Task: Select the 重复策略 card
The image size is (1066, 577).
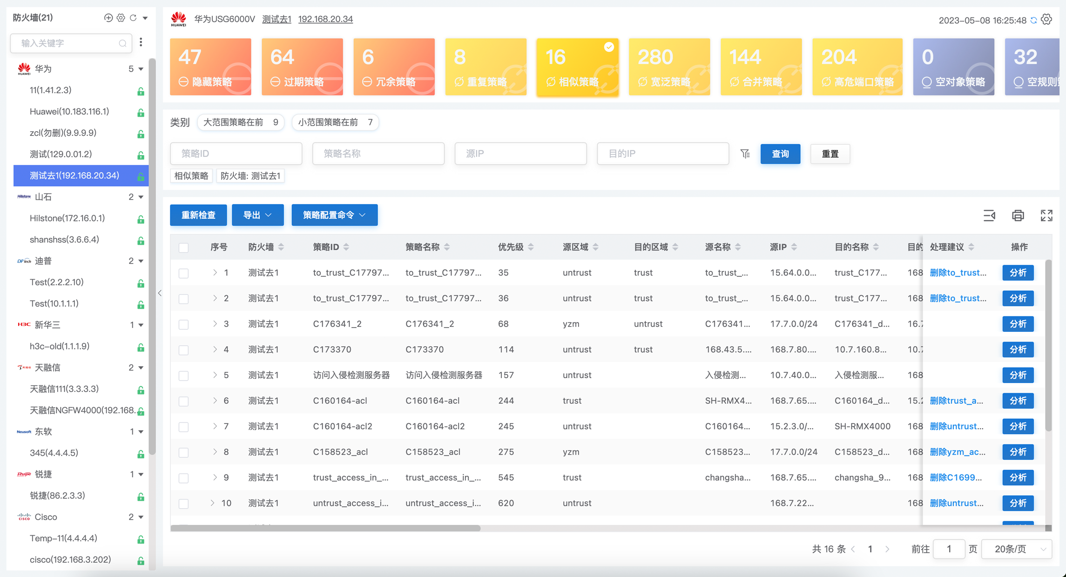Action: [x=486, y=67]
